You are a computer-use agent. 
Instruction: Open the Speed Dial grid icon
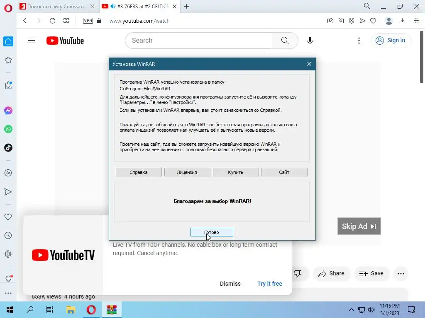coord(66,21)
